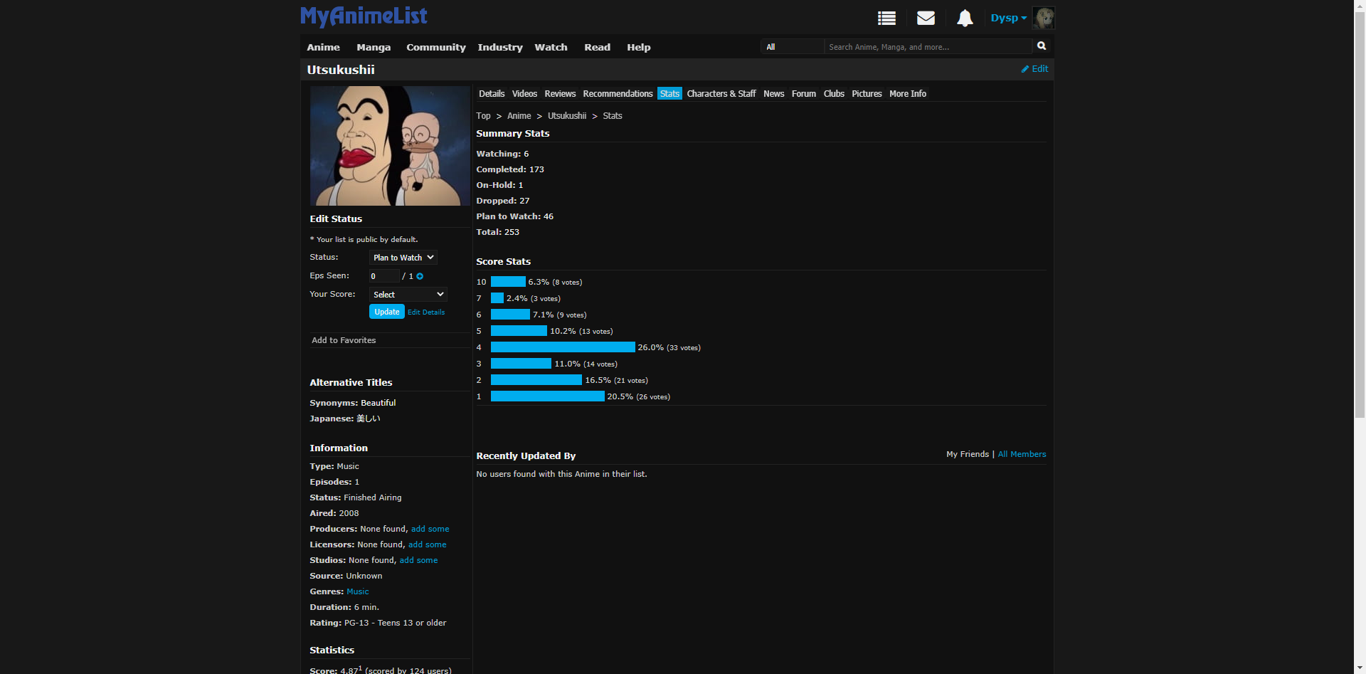1366x674 pixels.
Task: Open the anime list icon in header
Action: [x=886, y=19]
